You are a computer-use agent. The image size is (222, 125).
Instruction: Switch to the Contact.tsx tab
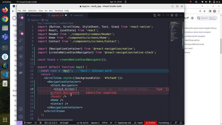(x=35, y=15)
